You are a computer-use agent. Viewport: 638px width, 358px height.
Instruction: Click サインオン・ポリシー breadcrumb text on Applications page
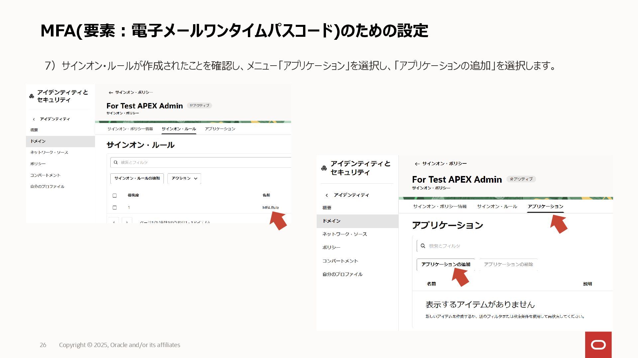click(444, 164)
